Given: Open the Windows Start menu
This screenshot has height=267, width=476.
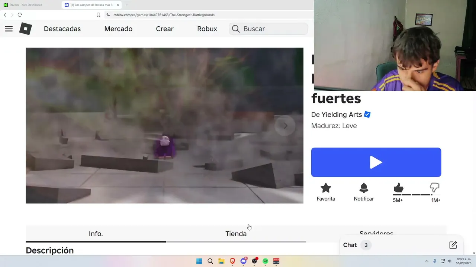Looking at the screenshot, I should (199, 261).
